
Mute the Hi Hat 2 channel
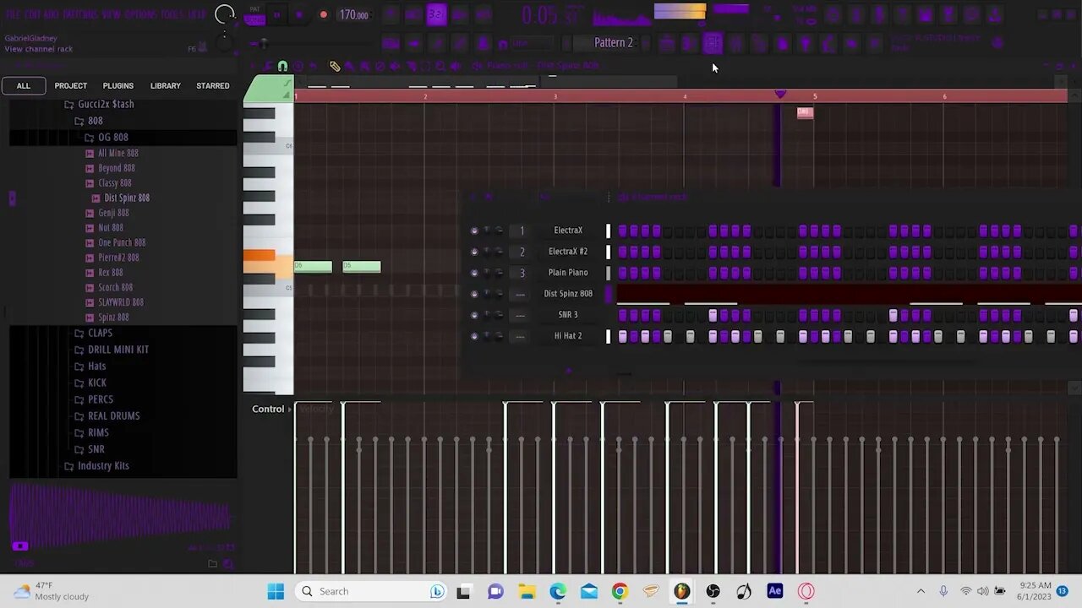pyautogui.click(x=473, y=336)
